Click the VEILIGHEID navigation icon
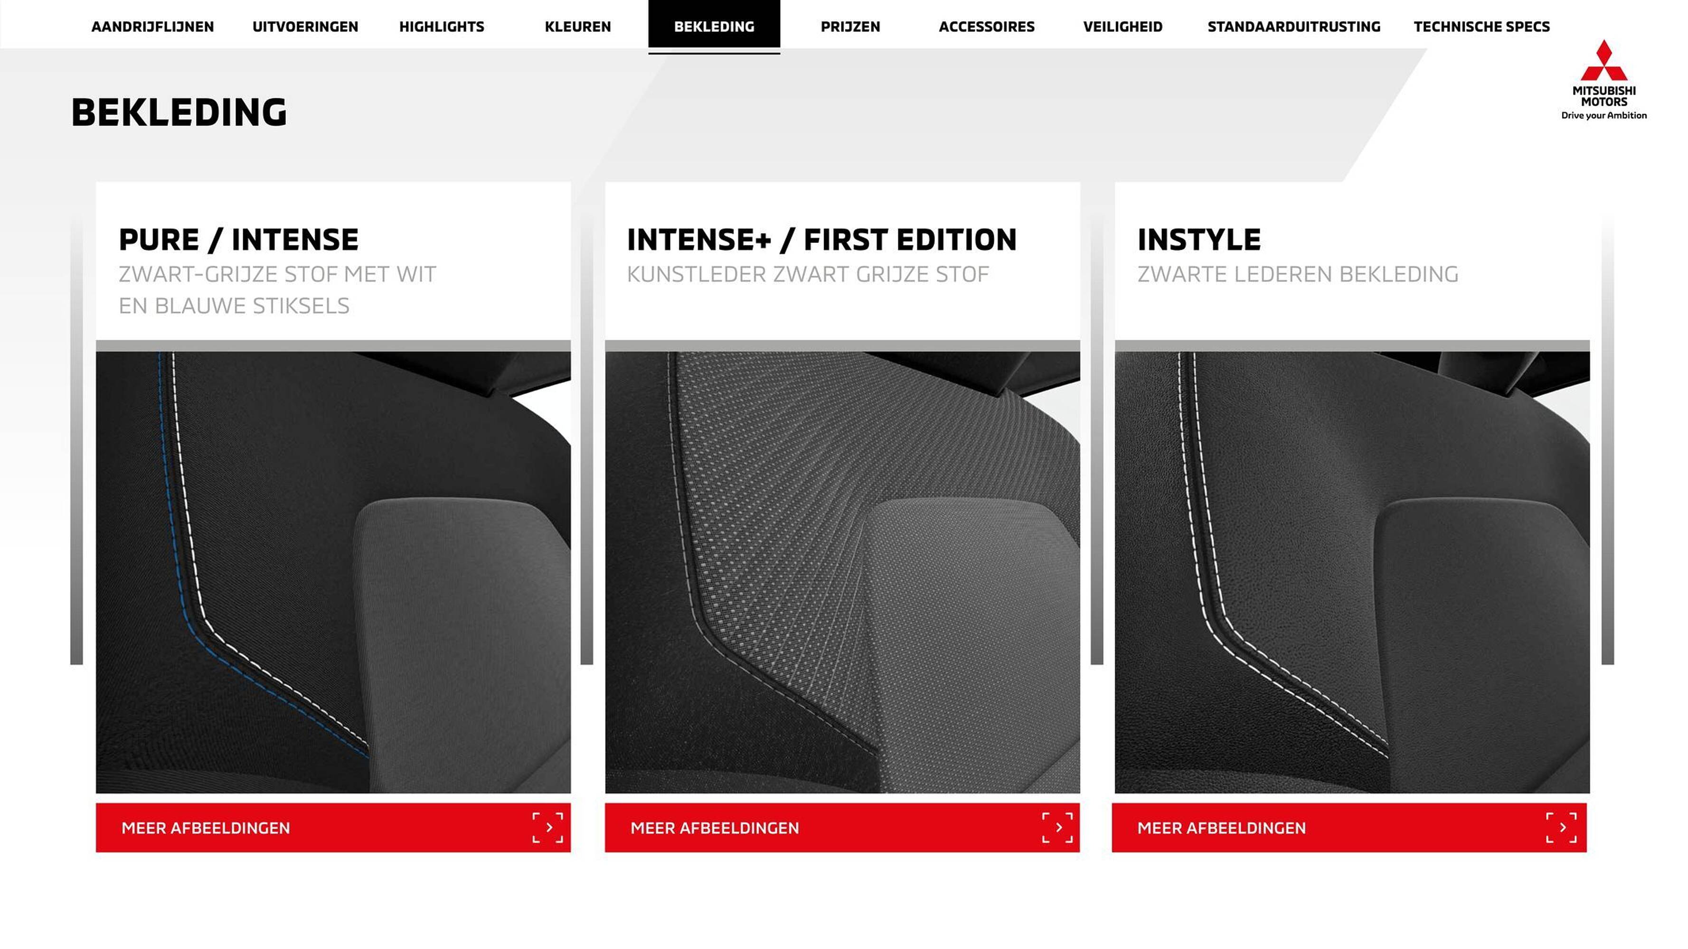Image resolution: width=1688 pixels, height=949 pixels. tap(1121, 26)
